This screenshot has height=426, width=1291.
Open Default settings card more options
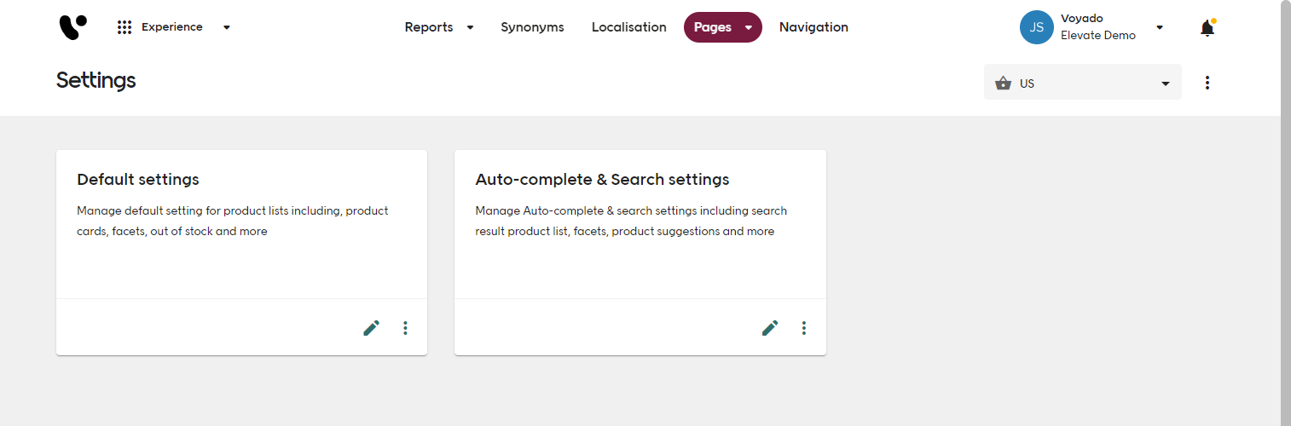tap(406, 328)
